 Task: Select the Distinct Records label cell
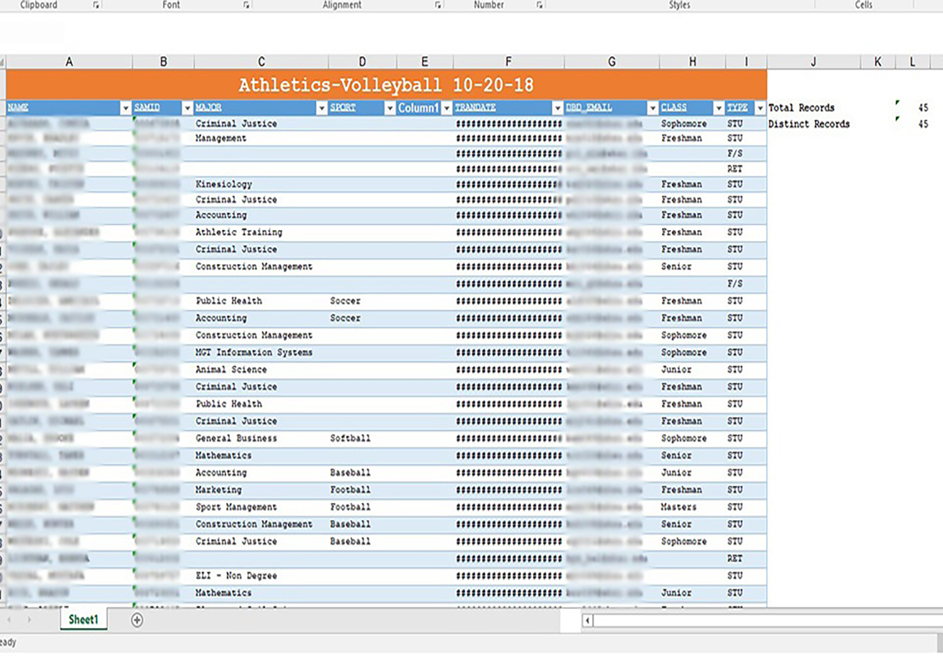809,124
